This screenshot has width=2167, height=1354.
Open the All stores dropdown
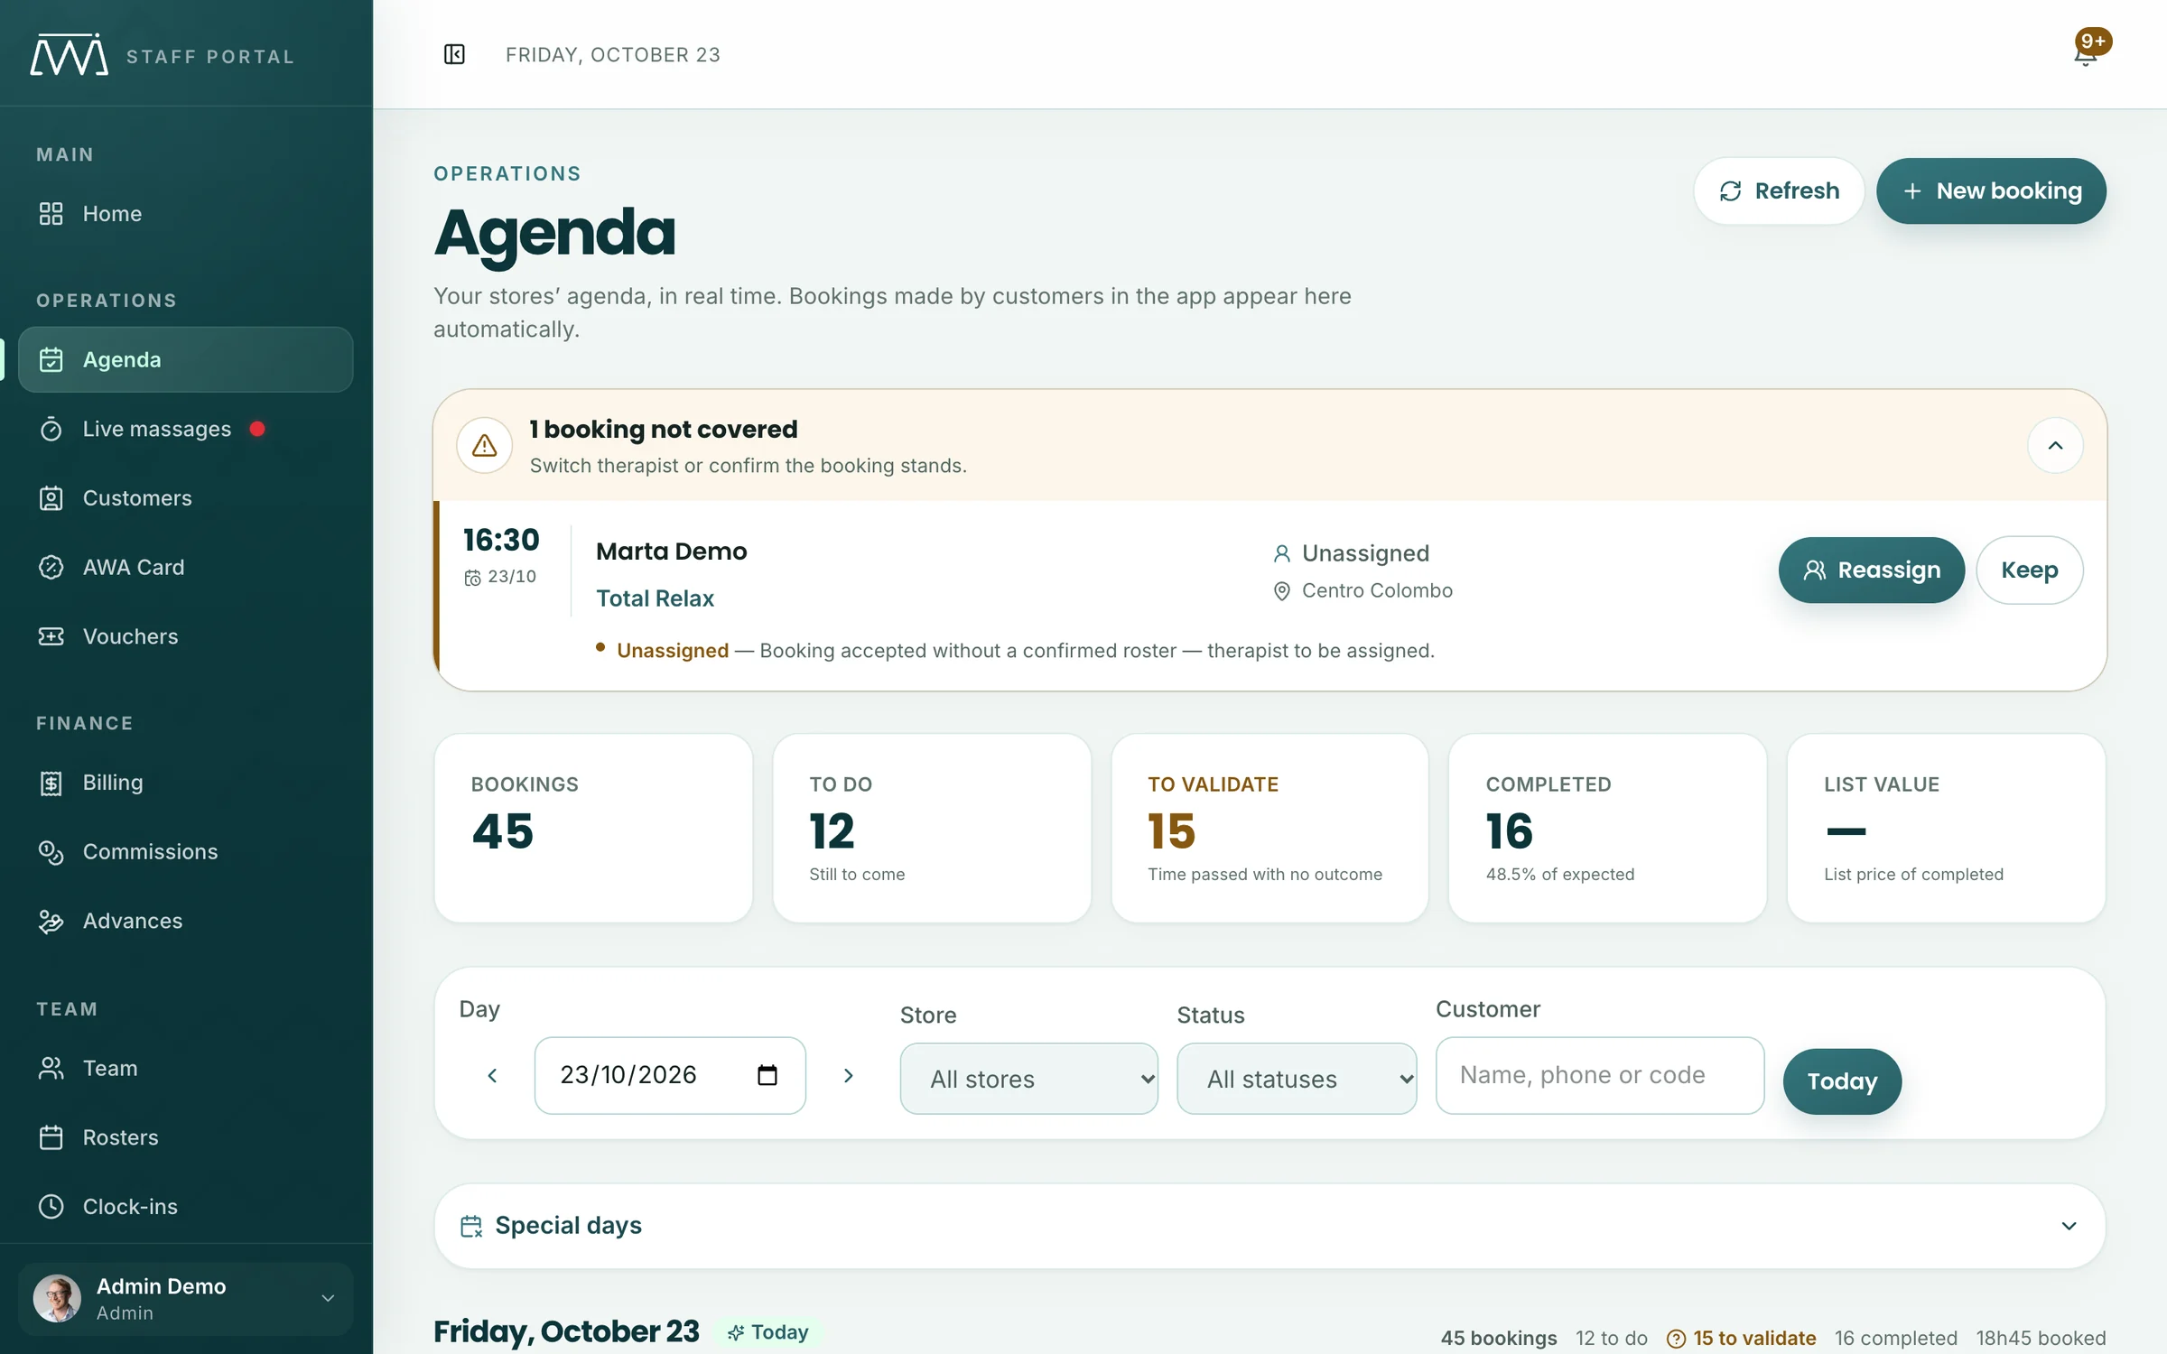1028,1079
